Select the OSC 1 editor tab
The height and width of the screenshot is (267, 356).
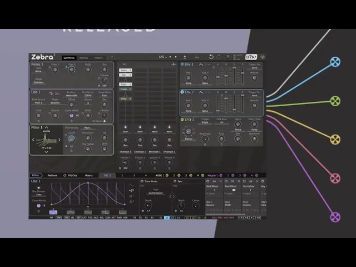click(x=107, y=175)
